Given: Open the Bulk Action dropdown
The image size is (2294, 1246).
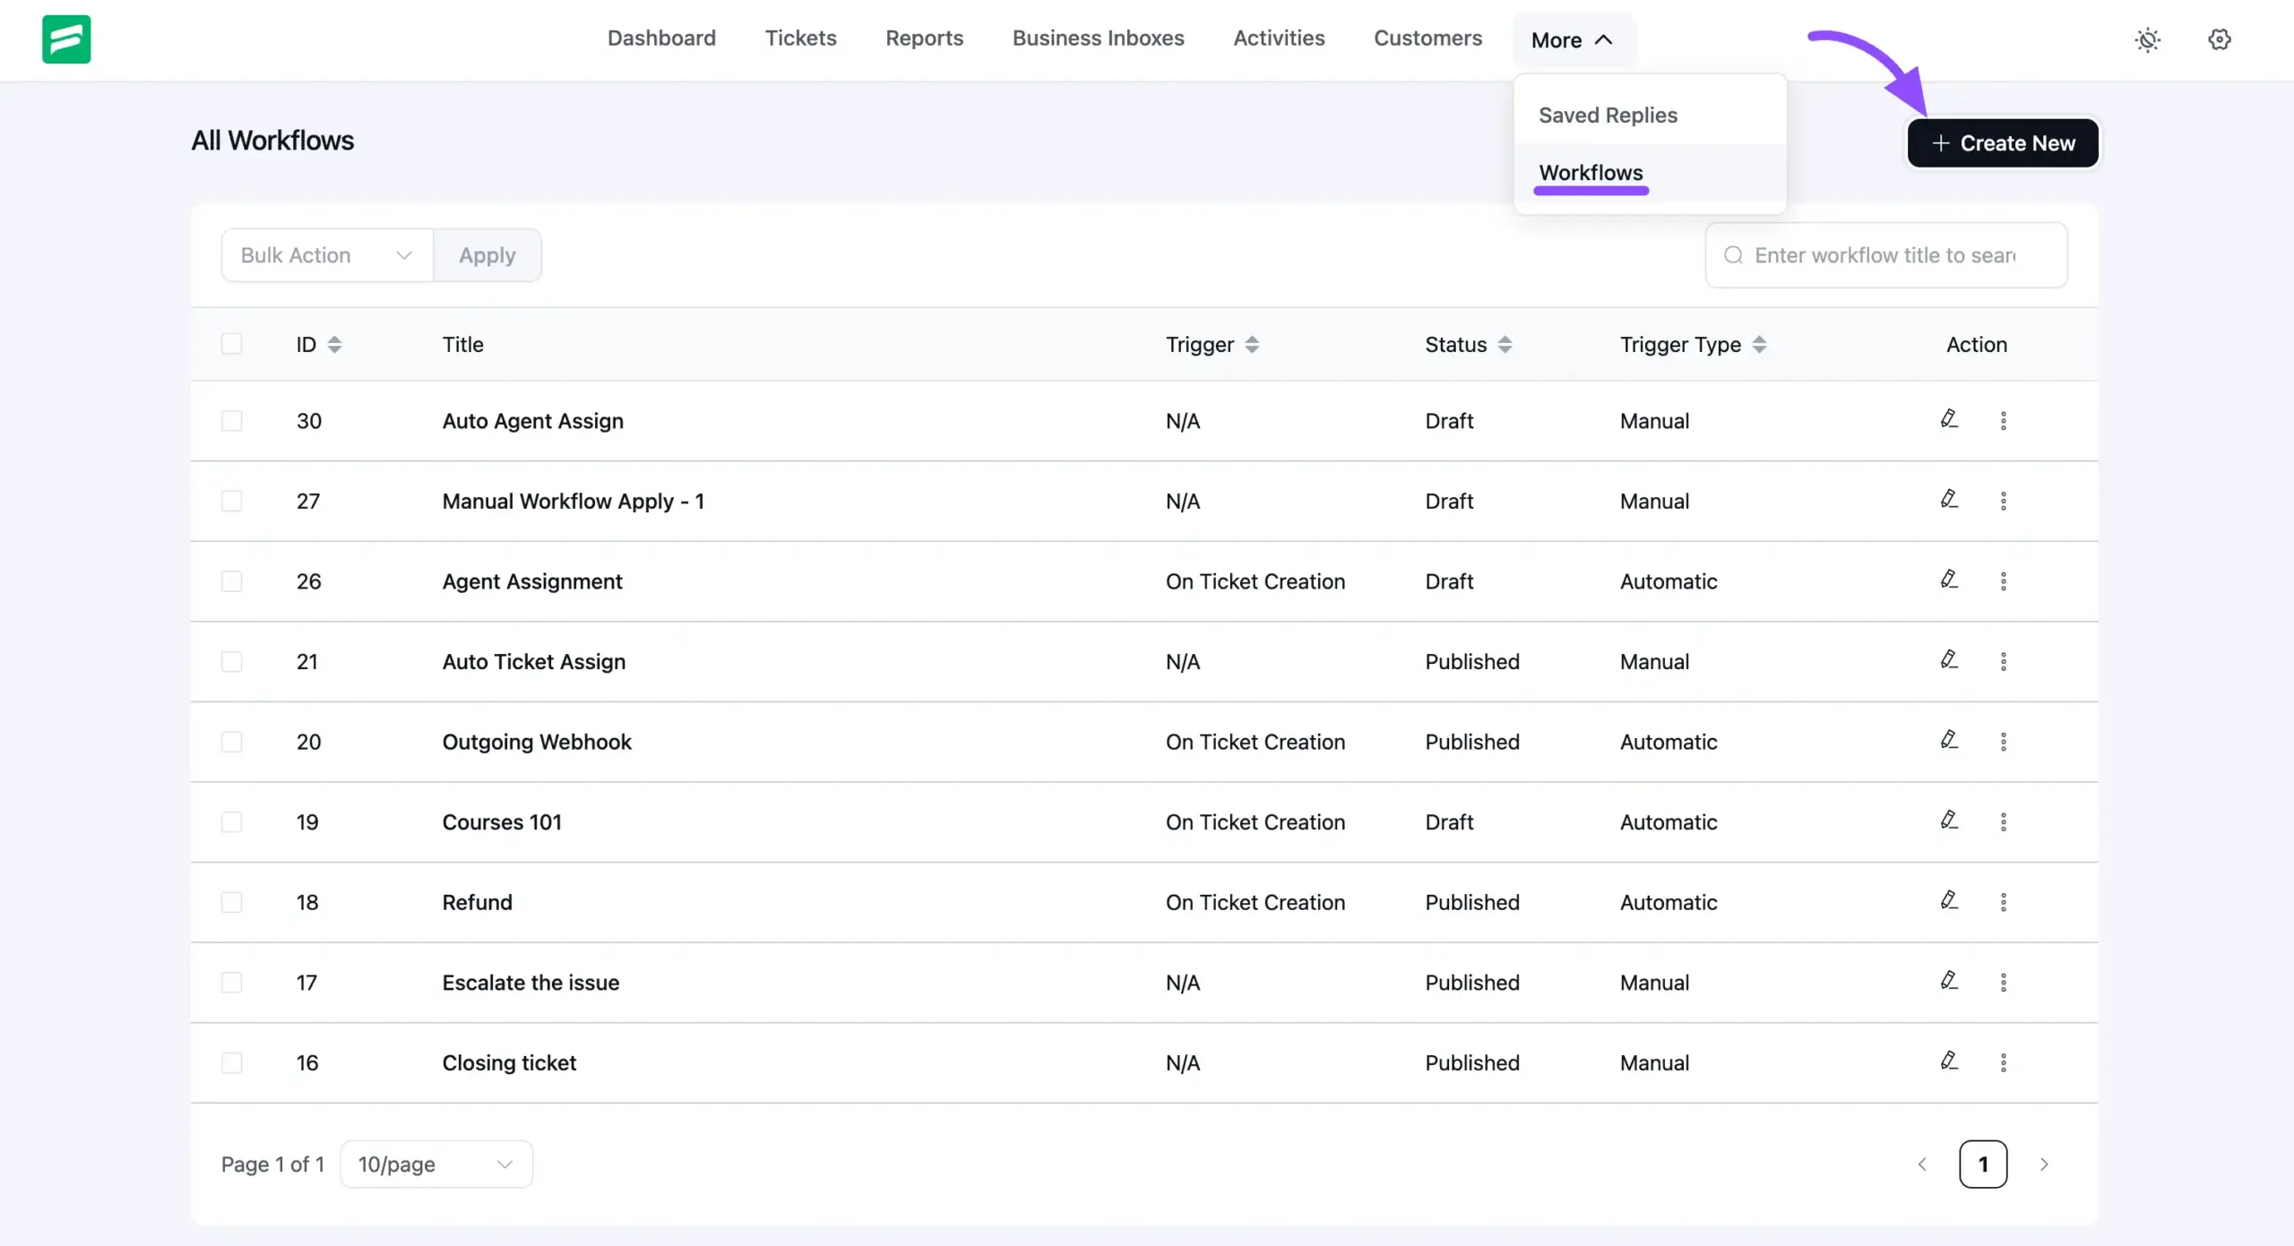Looking at the screenshot, I should coord(327,255).
